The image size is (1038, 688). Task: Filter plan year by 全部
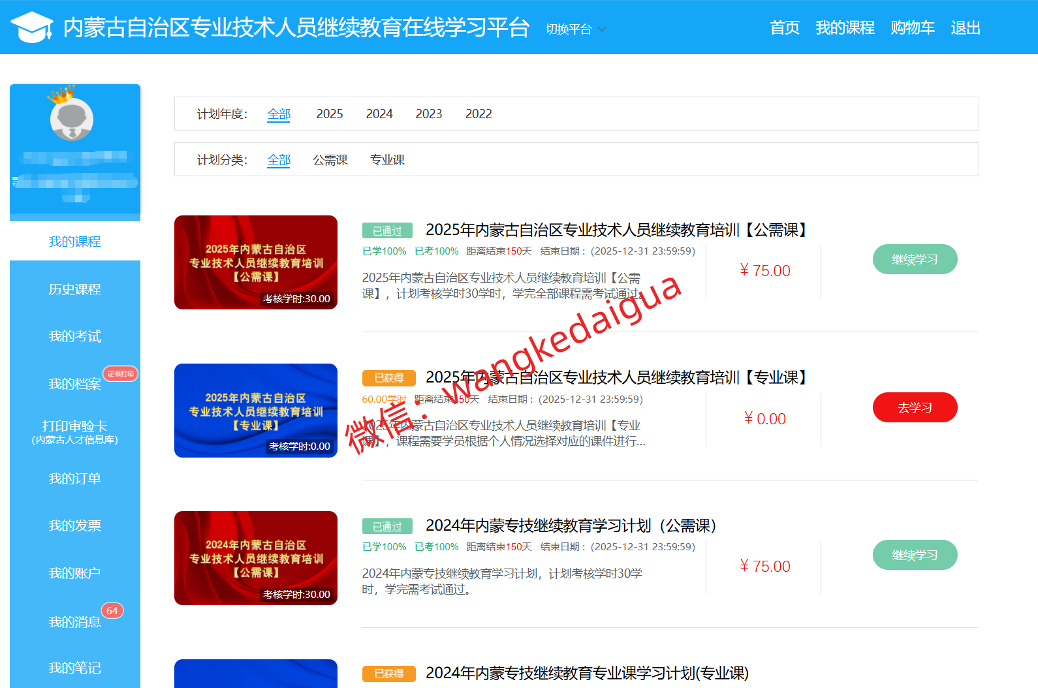(x=279, y=114)
